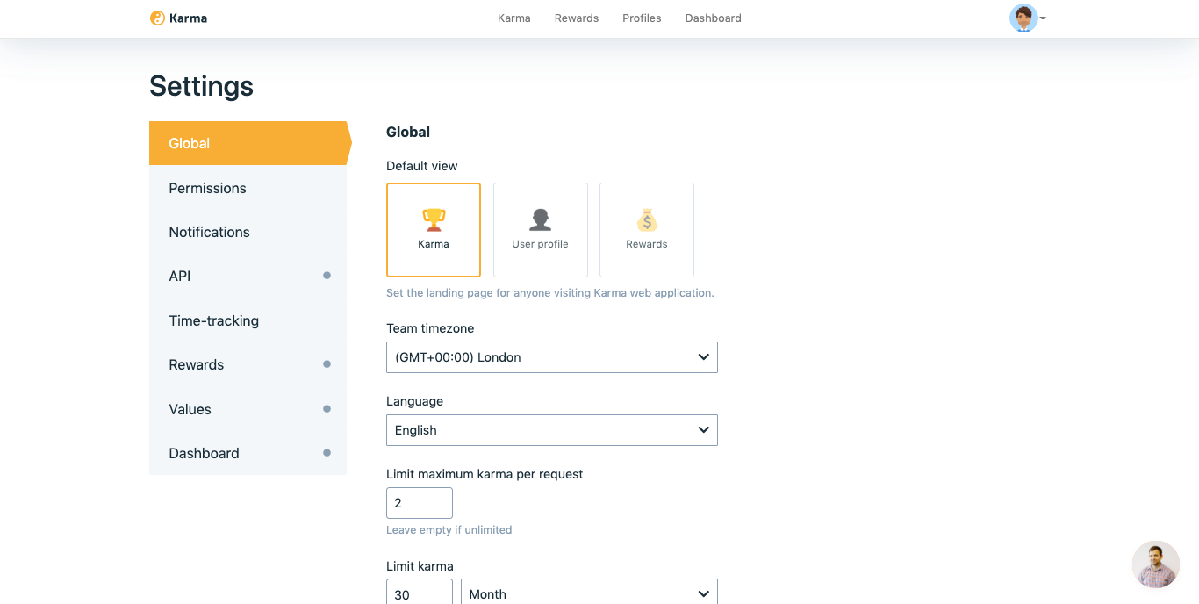Open the Values settings tab

click(x=248, y=409)
